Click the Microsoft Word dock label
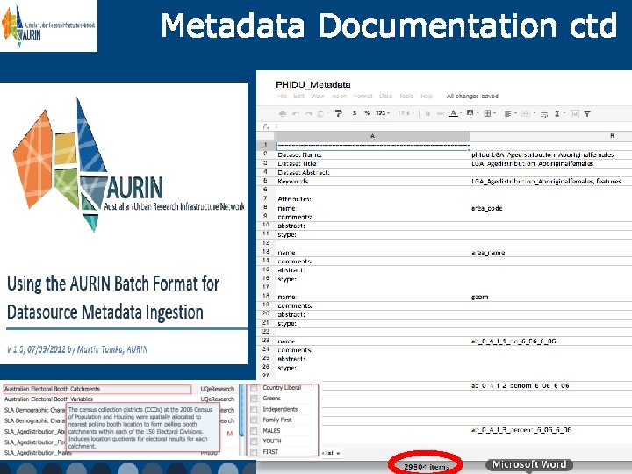Viewport: 632px width, 474px height. [x=529, y=464]
